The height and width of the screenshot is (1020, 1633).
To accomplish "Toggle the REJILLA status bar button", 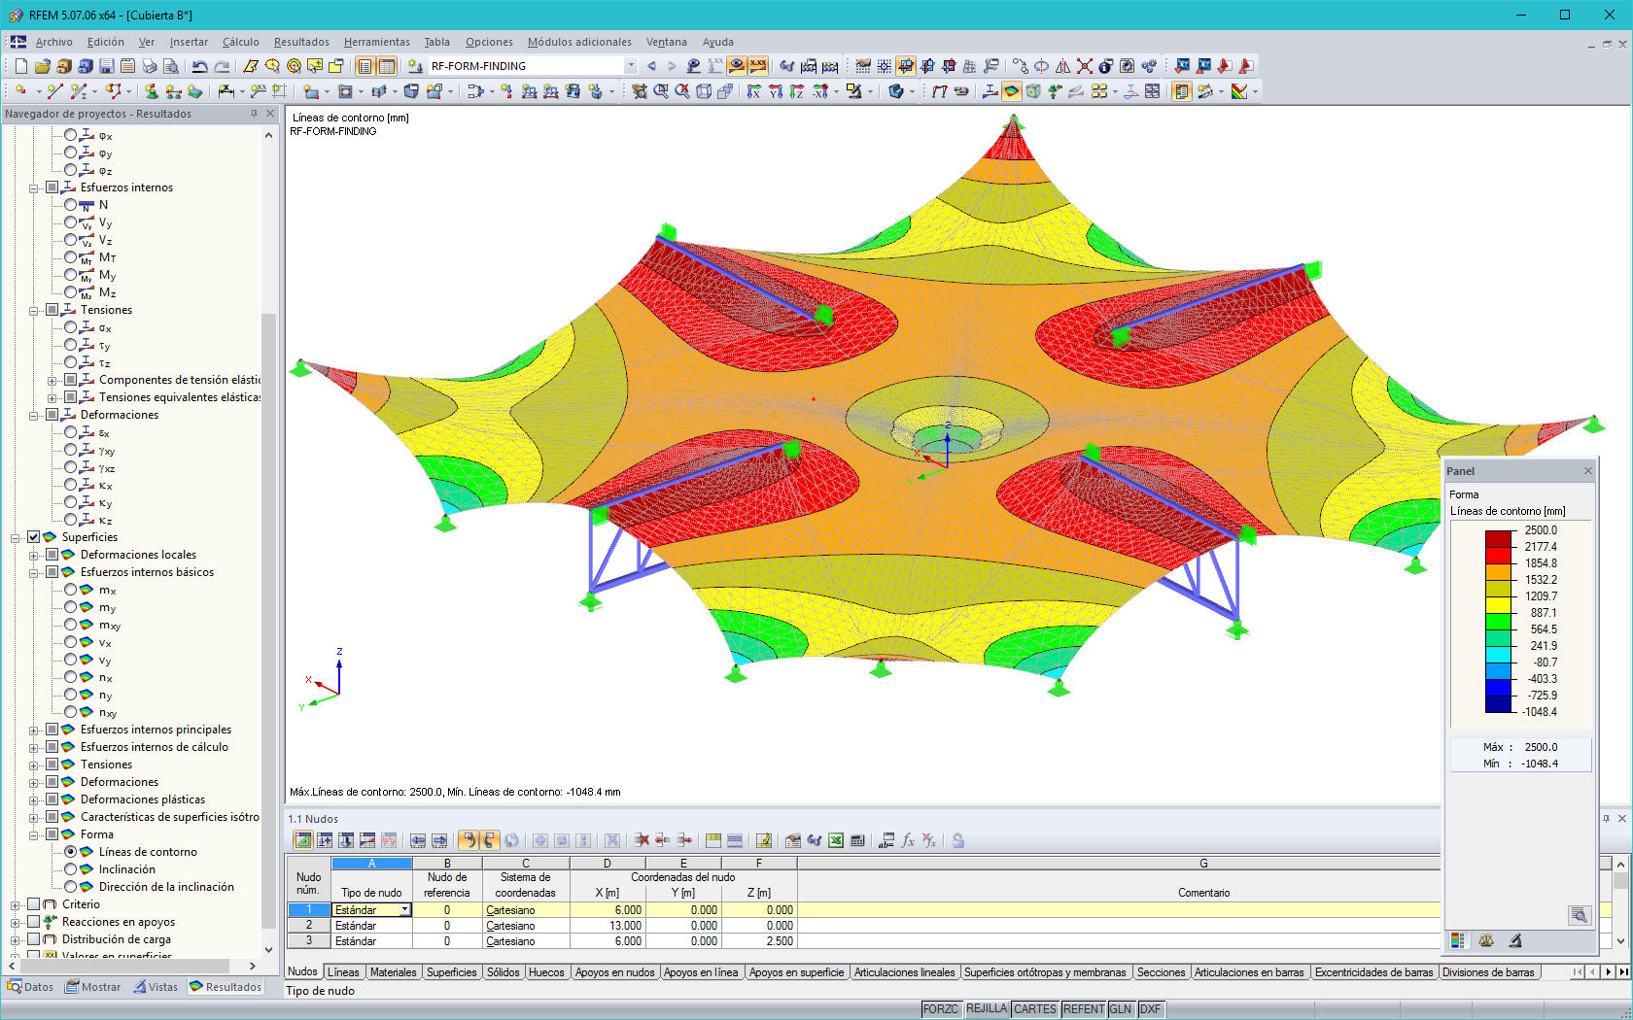I will (987, 1009).
